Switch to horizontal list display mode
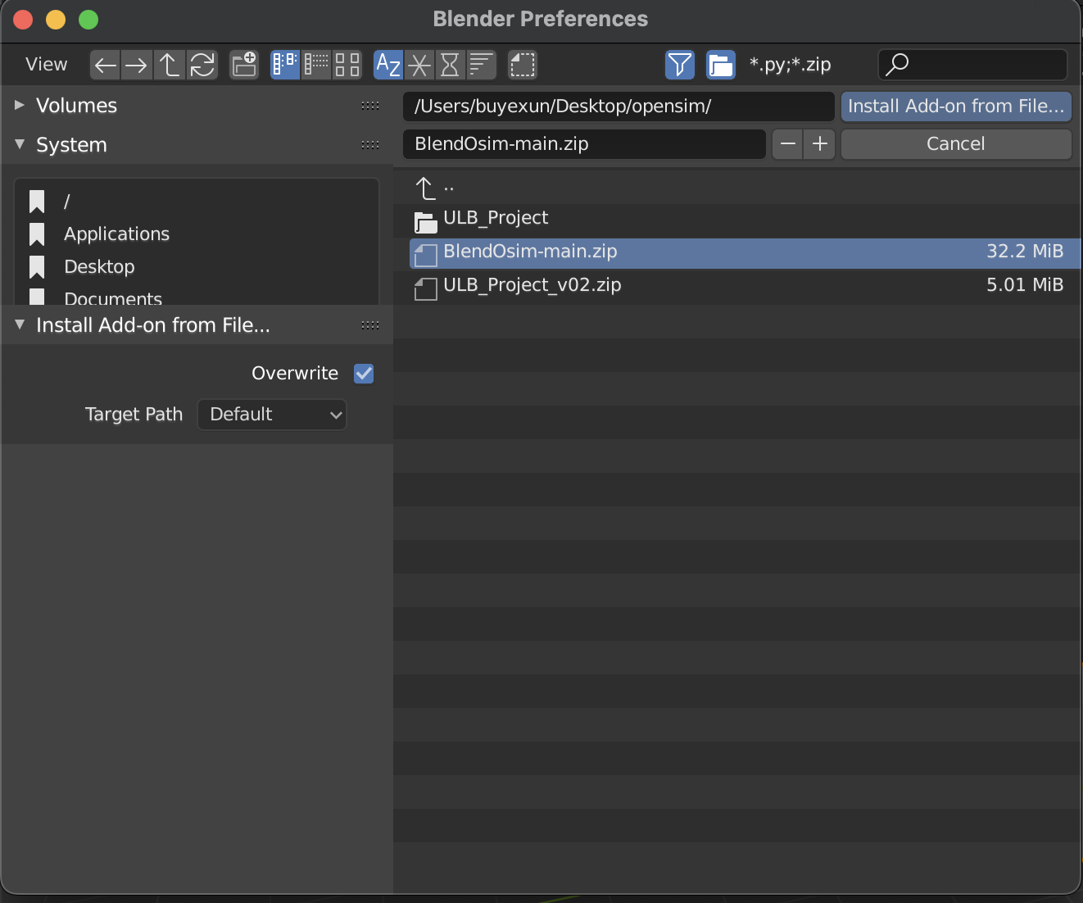Screen dimensions: 1083x903 point(316,65)
